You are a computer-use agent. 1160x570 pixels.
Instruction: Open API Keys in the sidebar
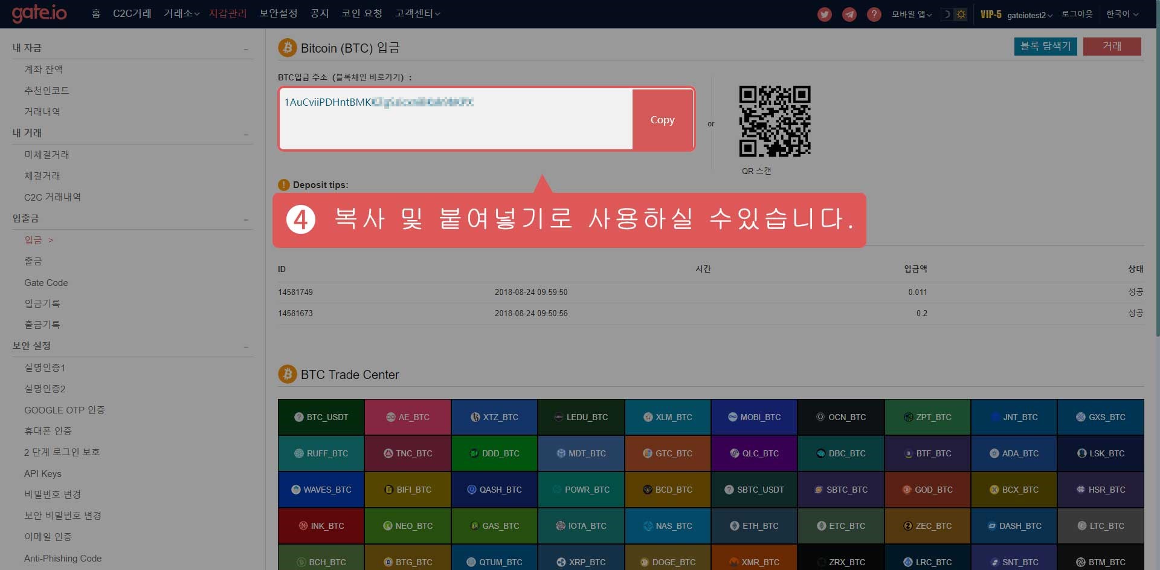43,474
